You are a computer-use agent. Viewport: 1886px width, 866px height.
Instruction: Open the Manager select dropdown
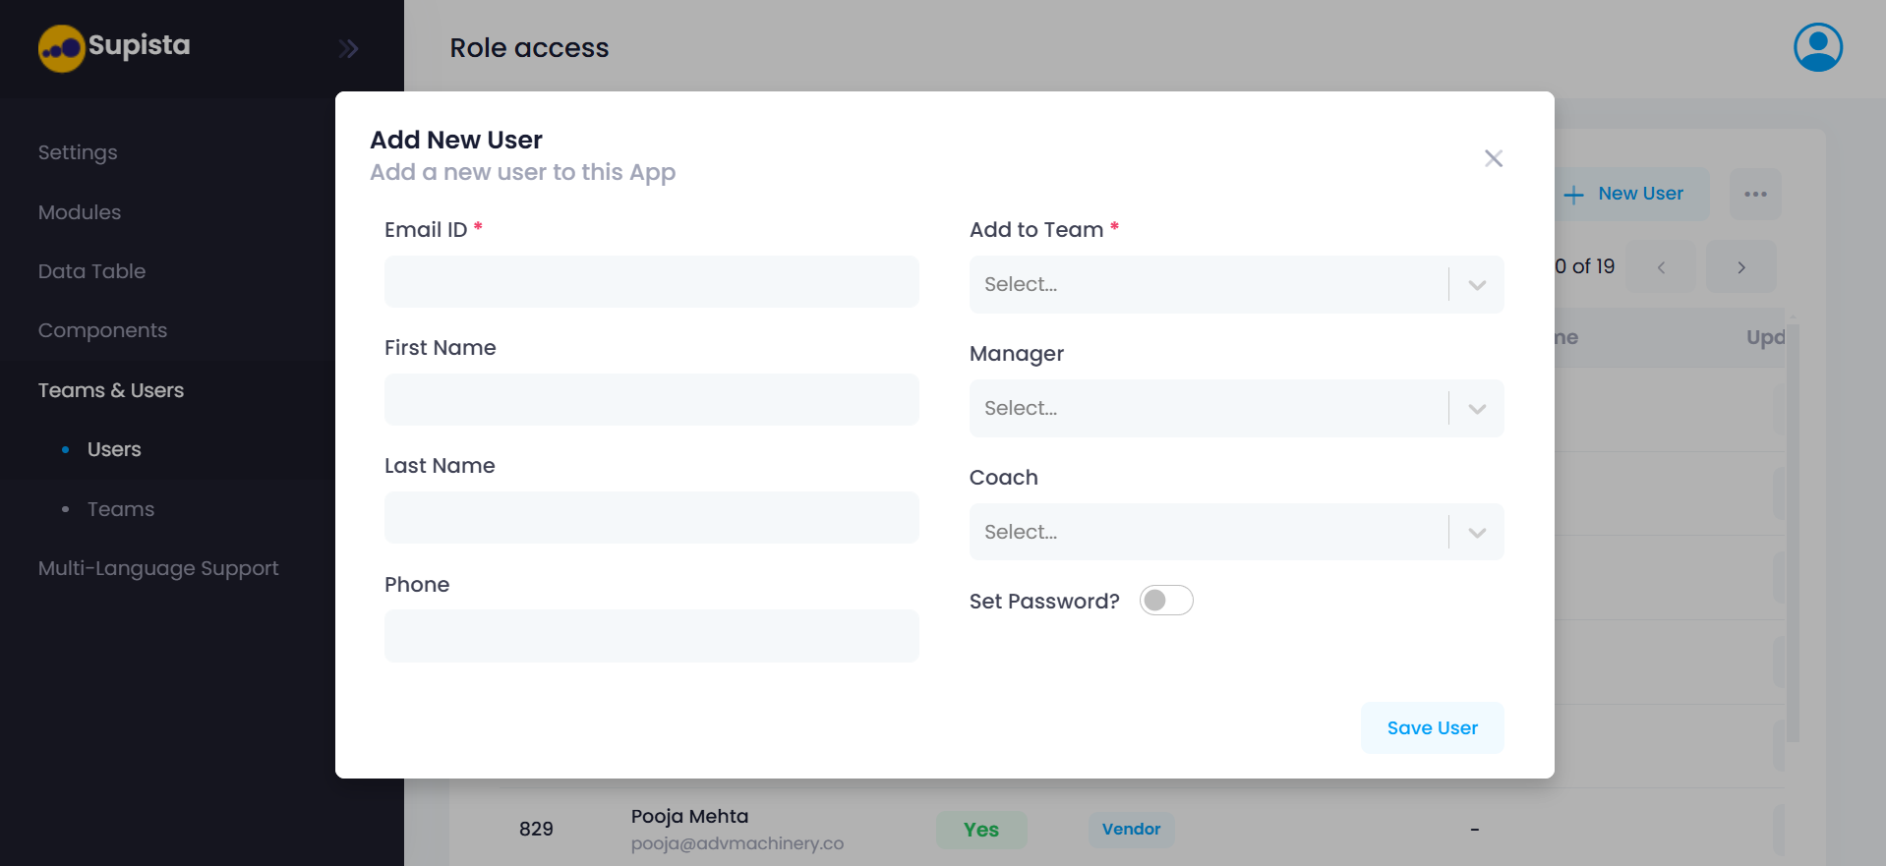click(x=1235, y=408)
